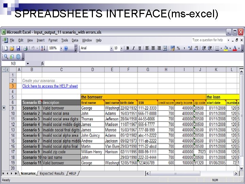Image resolution: width=245 pixels, height=184 pixels.
Task: Increase decimal places
Action: click(x=190, y=48)
